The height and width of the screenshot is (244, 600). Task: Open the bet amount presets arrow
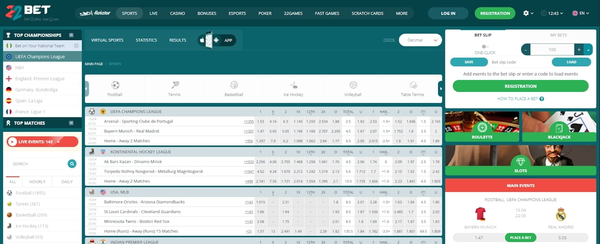pyautogui.click(x=588, y=49)
